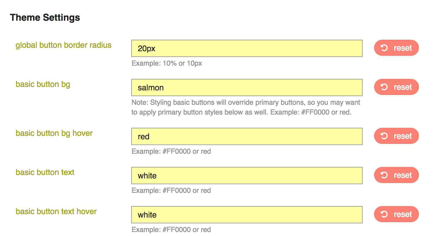Screen dimensions: 442x236
Task: Click the note about styling basic buttons
Action: (x=246, y=107)
